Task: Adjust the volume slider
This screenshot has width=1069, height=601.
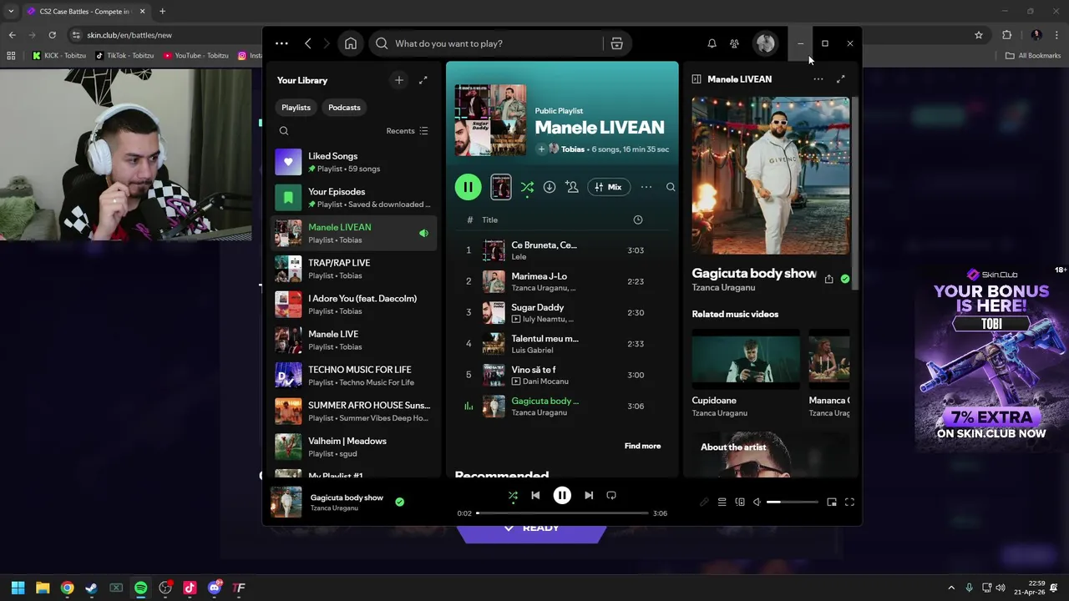Action: point(793,503)
